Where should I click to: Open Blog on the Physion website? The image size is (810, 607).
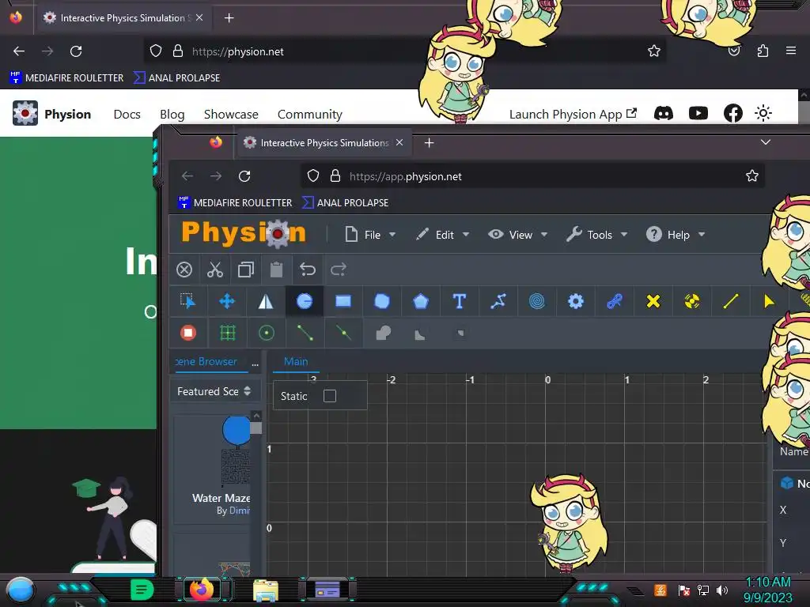pos(172,114)
